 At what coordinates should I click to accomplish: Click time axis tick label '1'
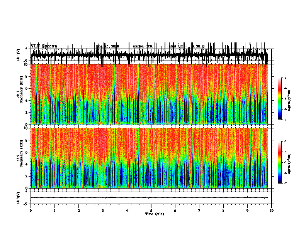click(54, 211)
